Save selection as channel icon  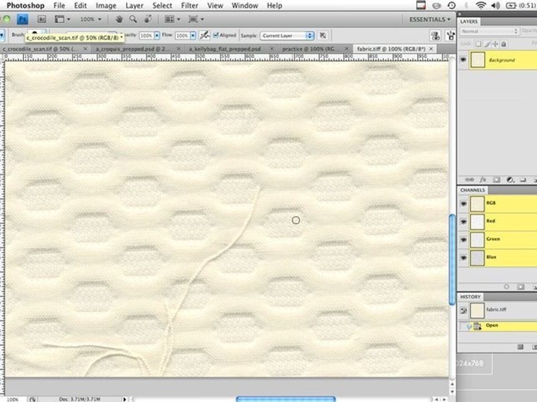point(521,287)
